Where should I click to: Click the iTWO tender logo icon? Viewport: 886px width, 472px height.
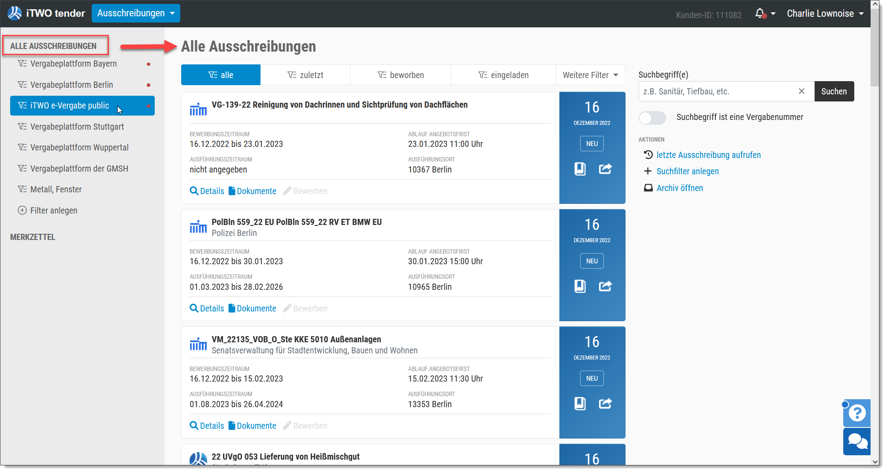pos(15,13)
